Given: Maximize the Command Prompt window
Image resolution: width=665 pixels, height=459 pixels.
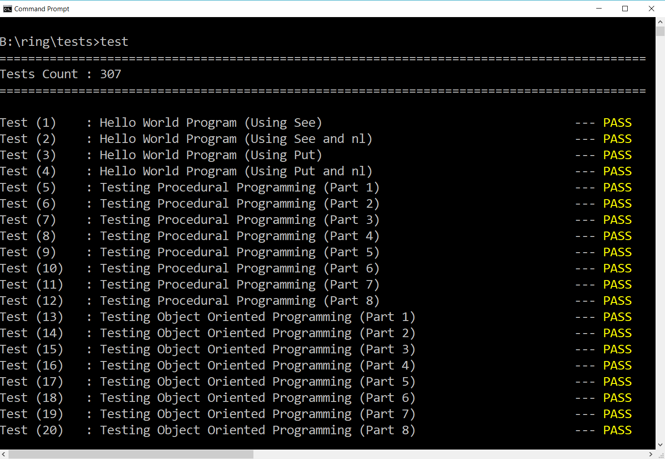Looking at the screenshot, I should click(x=625, y=9).
